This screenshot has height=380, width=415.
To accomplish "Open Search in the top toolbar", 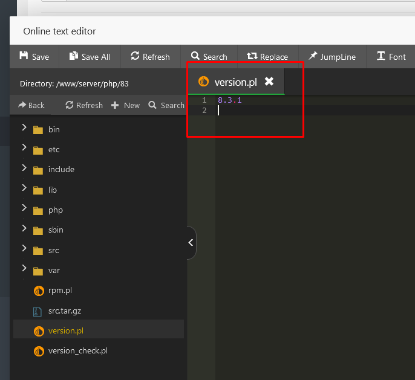I will pos(209,57).
